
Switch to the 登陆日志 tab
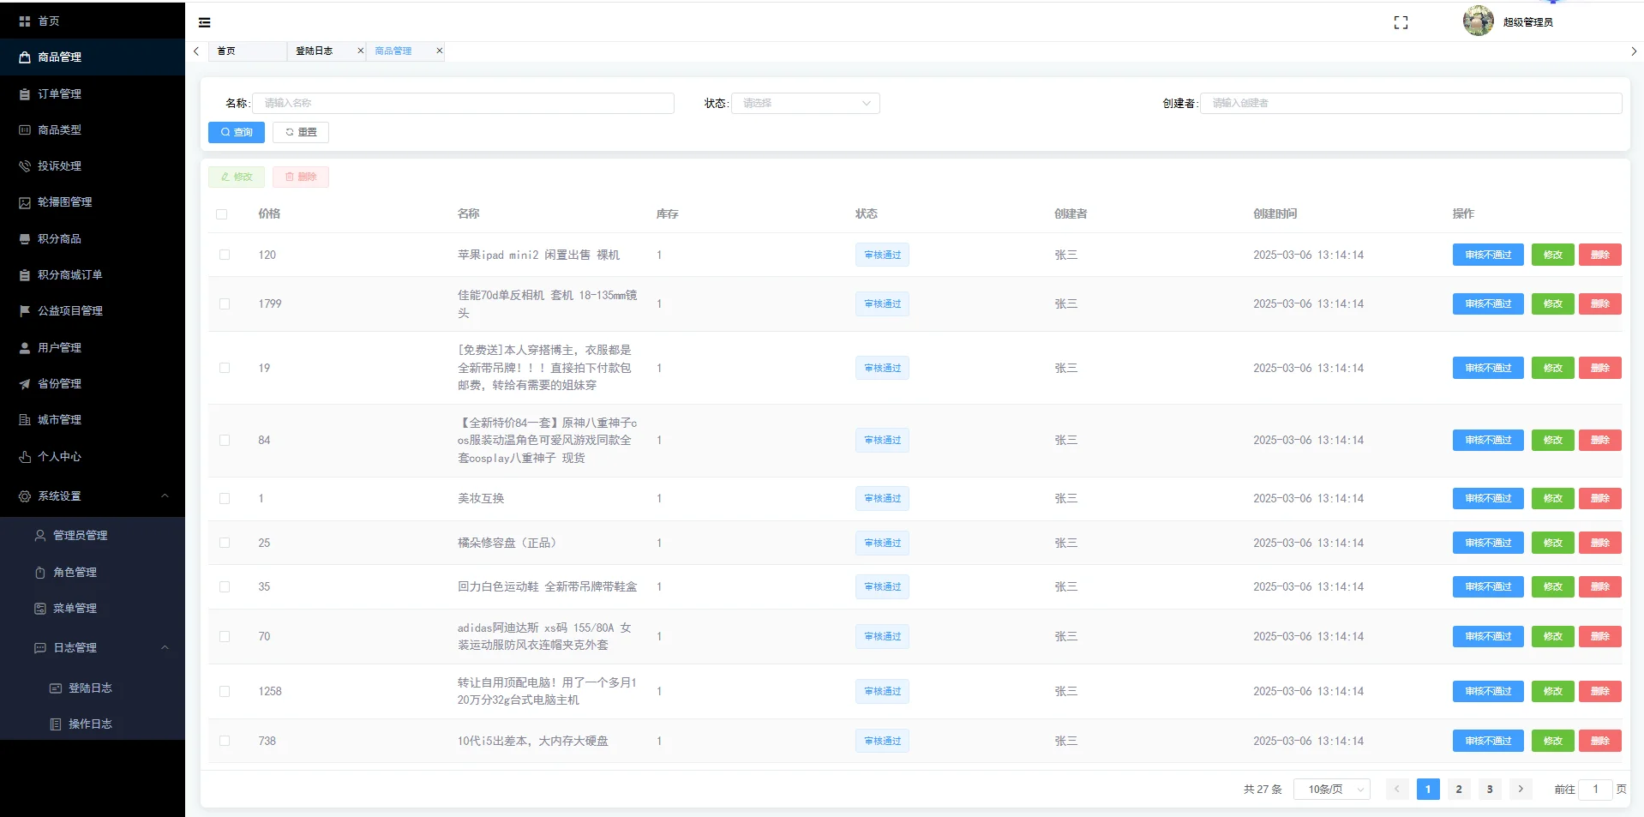[x=316, y=51]
